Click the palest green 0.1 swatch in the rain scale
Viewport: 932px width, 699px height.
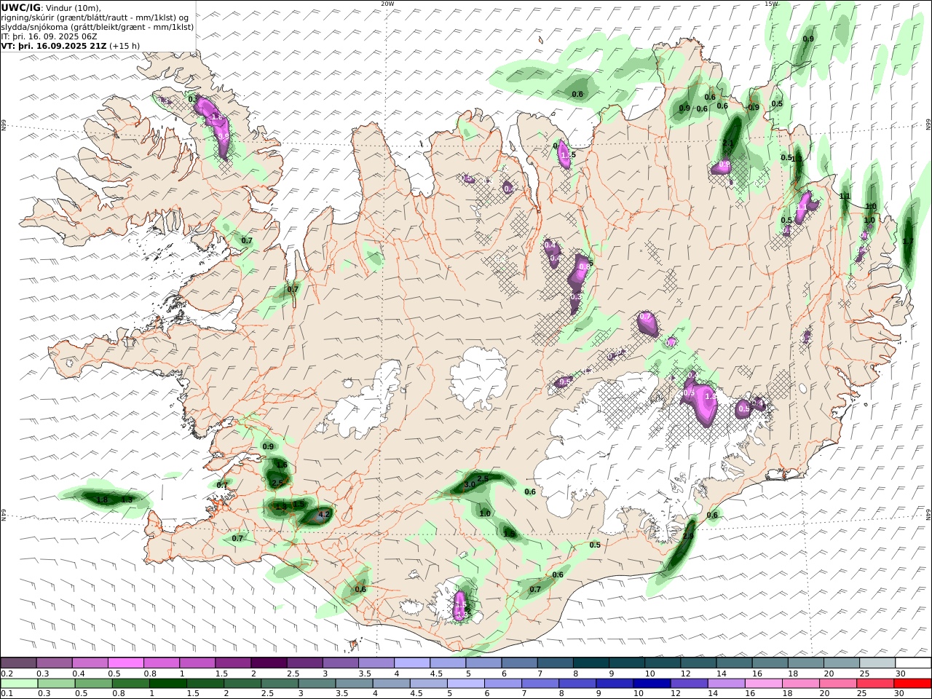(x=19, y=684)
